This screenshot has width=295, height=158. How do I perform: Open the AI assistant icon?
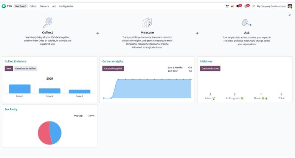(232, 6)
